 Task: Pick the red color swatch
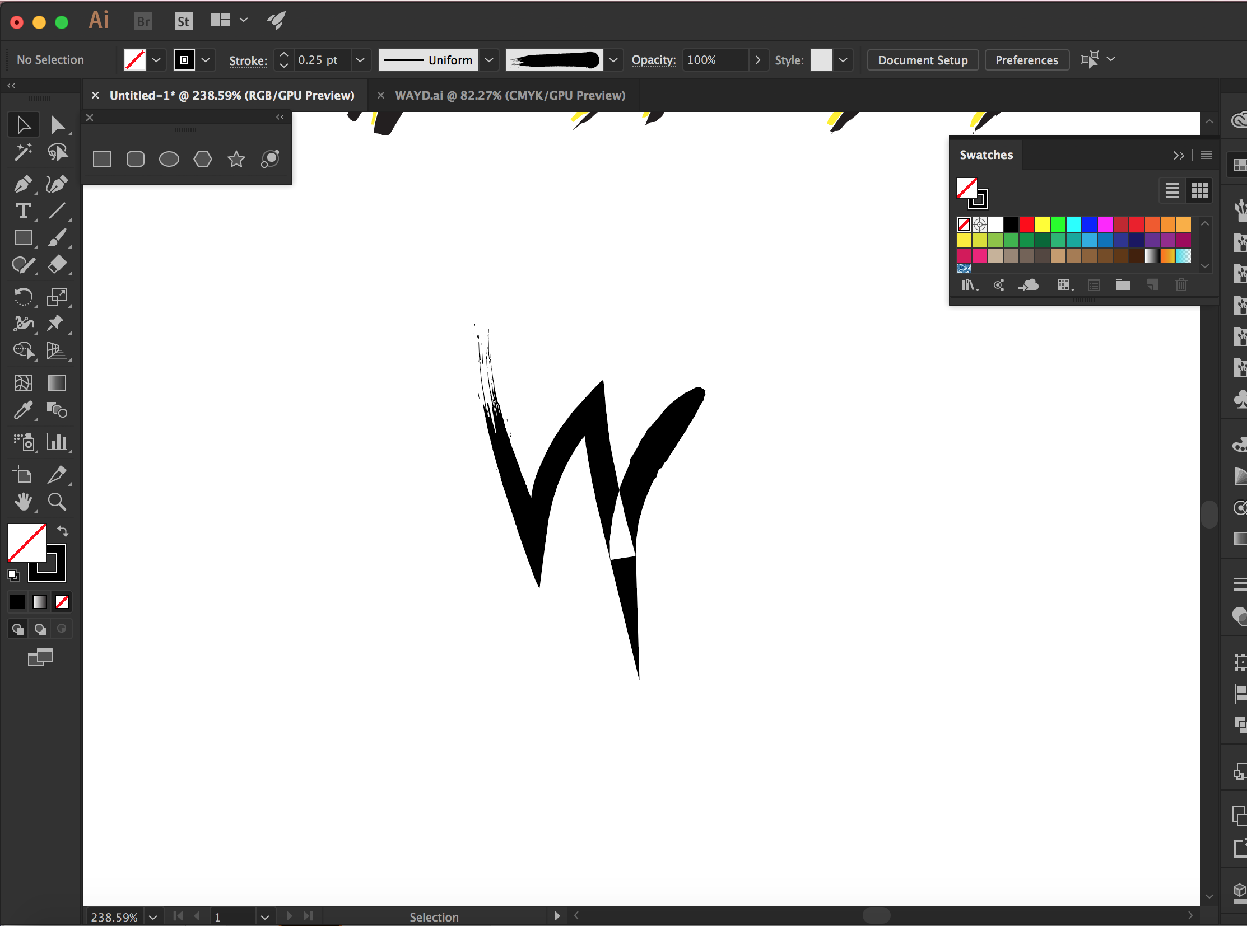pyautogui.click(x=1026, y=225)
